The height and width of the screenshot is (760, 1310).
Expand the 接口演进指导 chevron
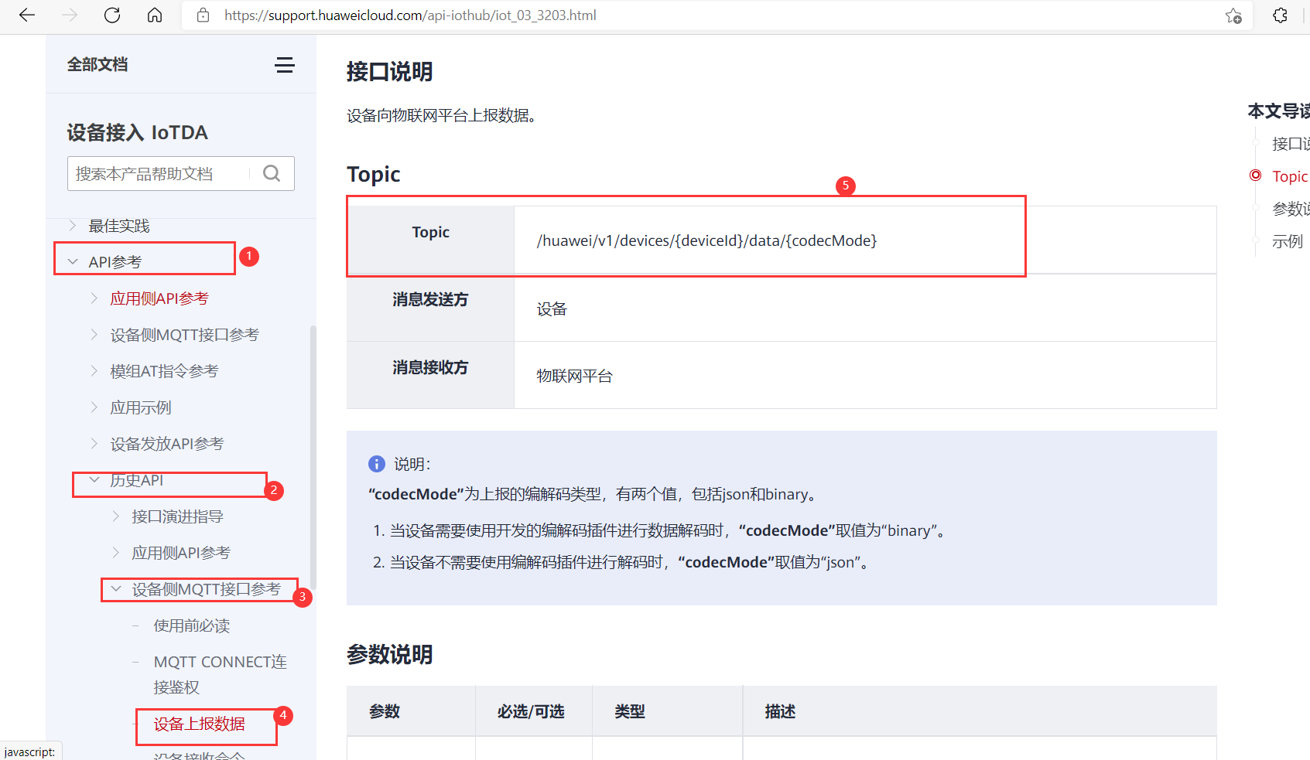click(116, 516)
